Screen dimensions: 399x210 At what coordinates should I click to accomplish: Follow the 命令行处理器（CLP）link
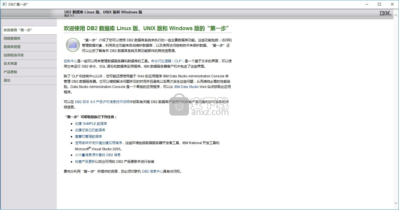[x=167, y=61]
